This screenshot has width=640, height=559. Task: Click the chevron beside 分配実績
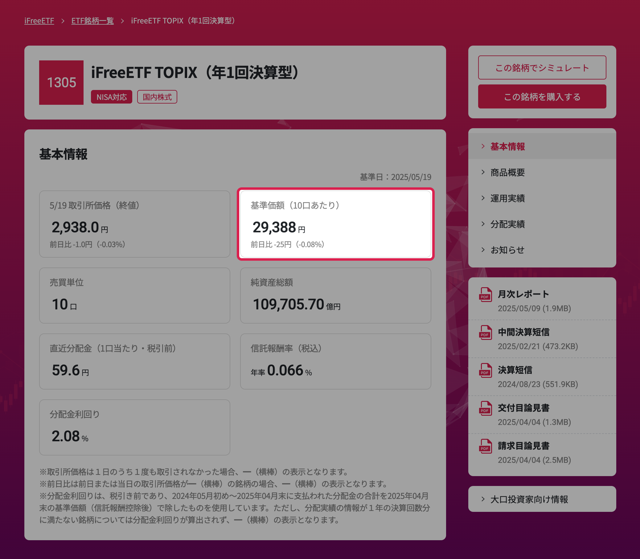pyautogui.click(x=483, y=224)
